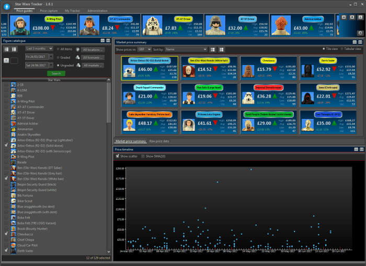Image resolution: width=366 pixels, height=266 pixels.
Task: Select the Ungraded radio button
Action: [x=58, y=65]
